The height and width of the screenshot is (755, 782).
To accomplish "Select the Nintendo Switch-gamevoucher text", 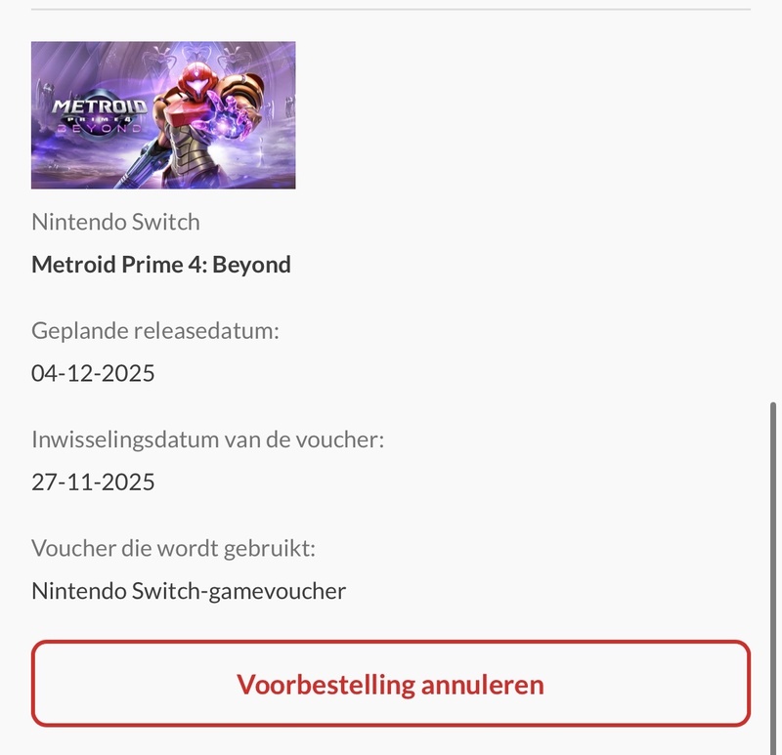I will (189, 591).
